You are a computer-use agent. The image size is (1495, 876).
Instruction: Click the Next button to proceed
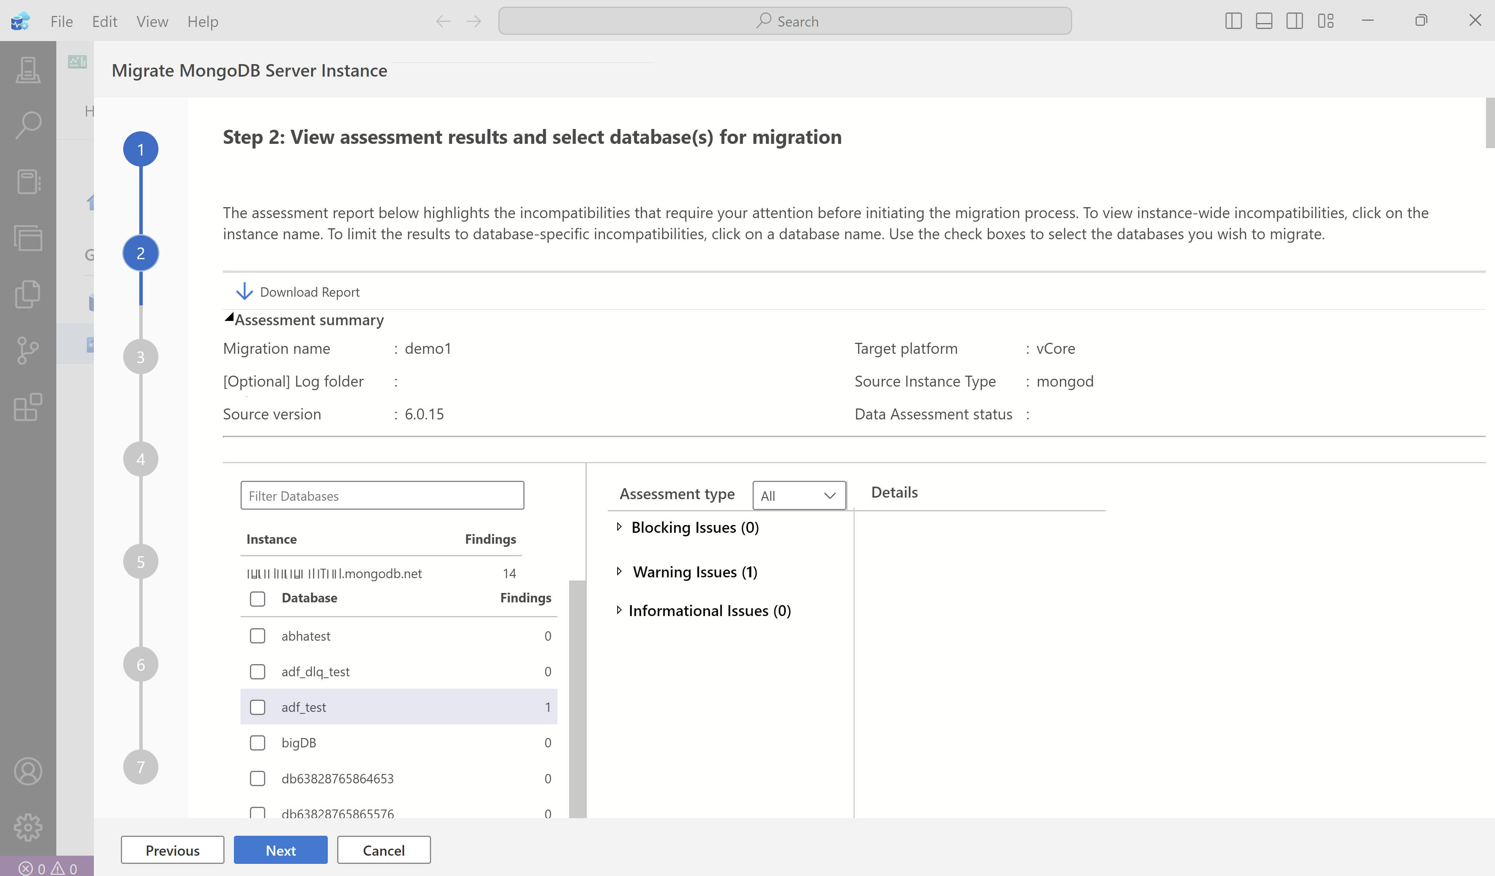click(280, 850)
